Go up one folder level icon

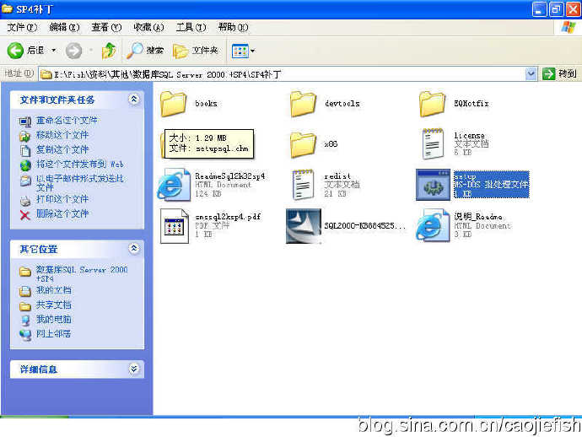tap(109, 51)
